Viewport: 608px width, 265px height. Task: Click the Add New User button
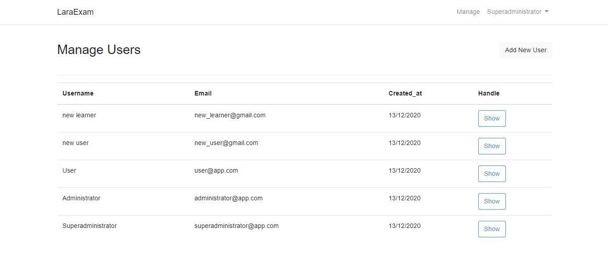525,50
